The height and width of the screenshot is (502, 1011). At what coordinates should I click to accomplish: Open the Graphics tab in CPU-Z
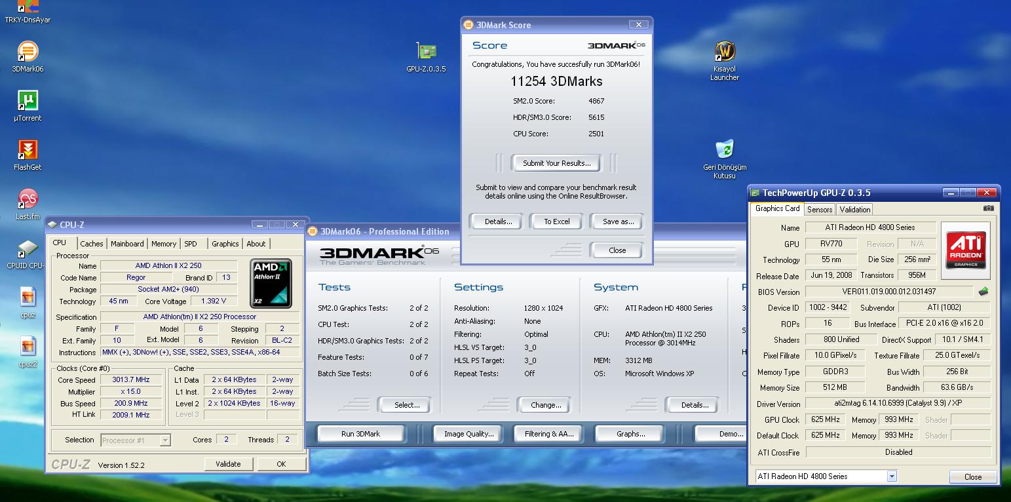click(225, 244)
